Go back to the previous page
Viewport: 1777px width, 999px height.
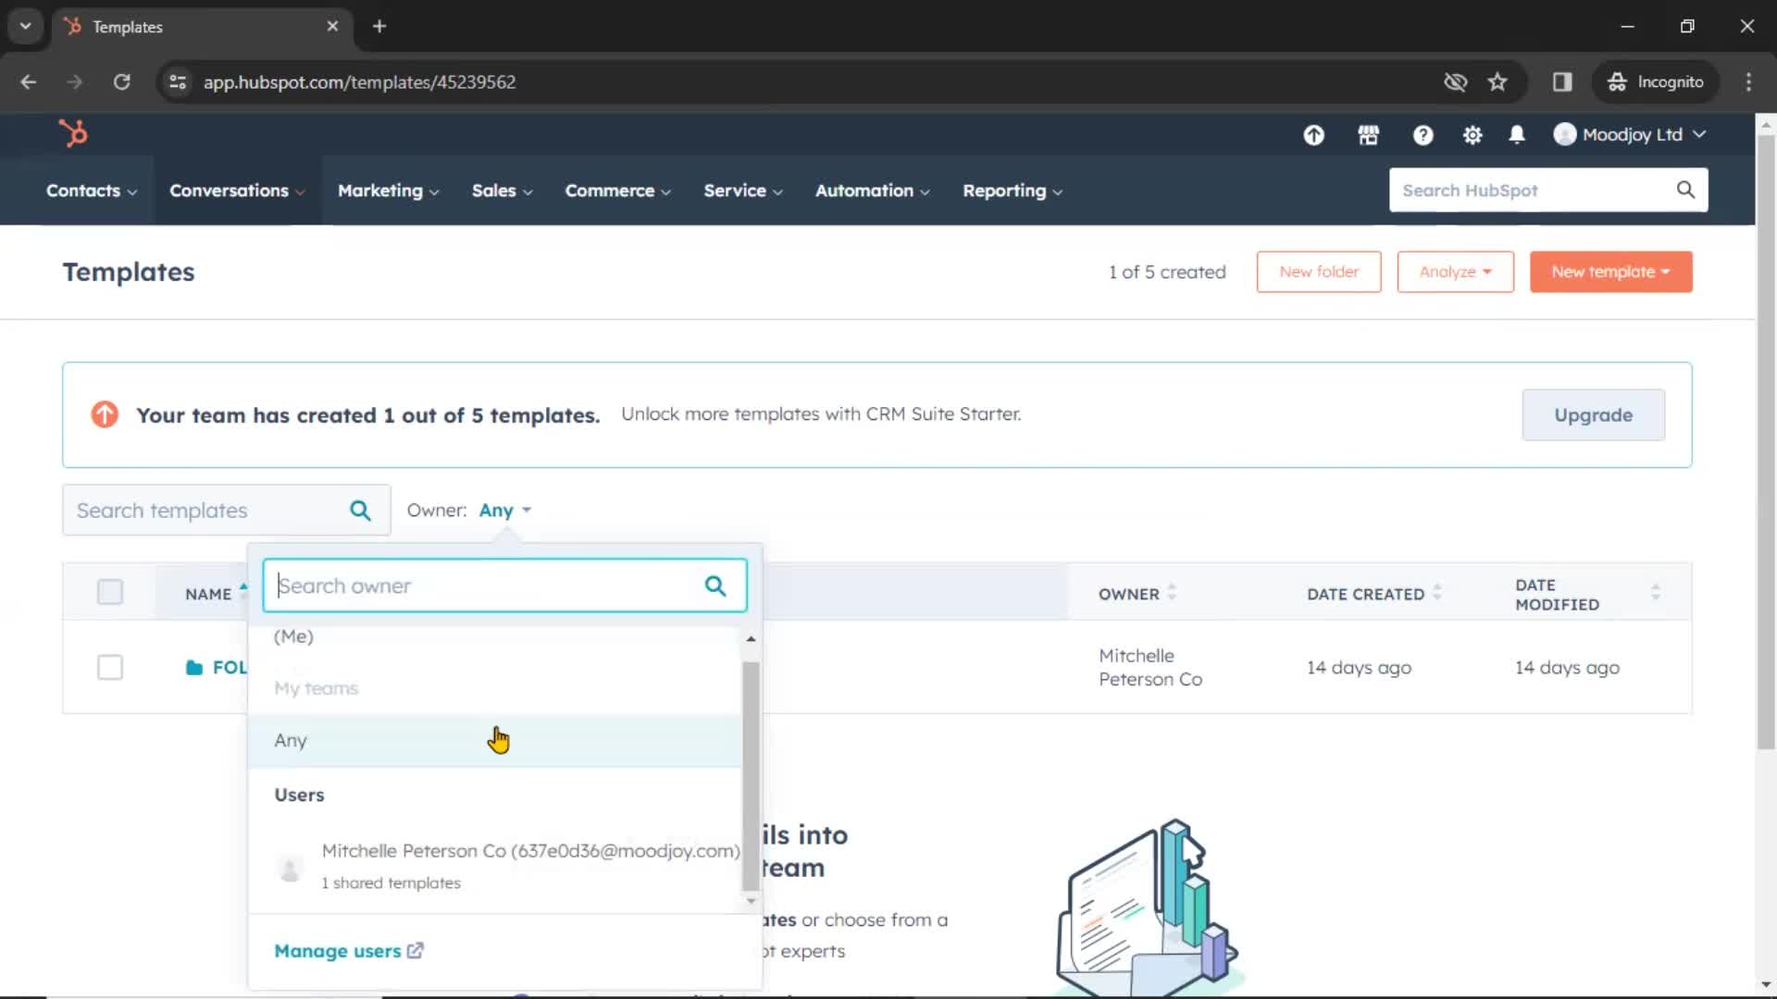click(29, 82)
